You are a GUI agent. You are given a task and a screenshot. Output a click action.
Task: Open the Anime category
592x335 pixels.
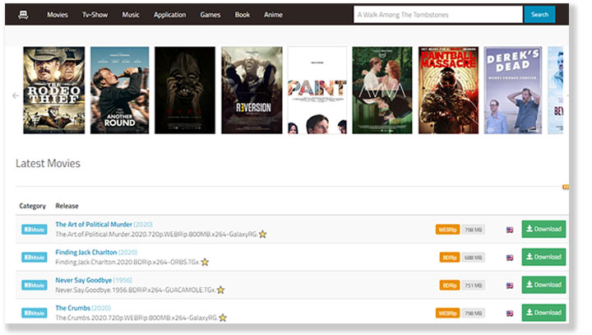[273, 15]
